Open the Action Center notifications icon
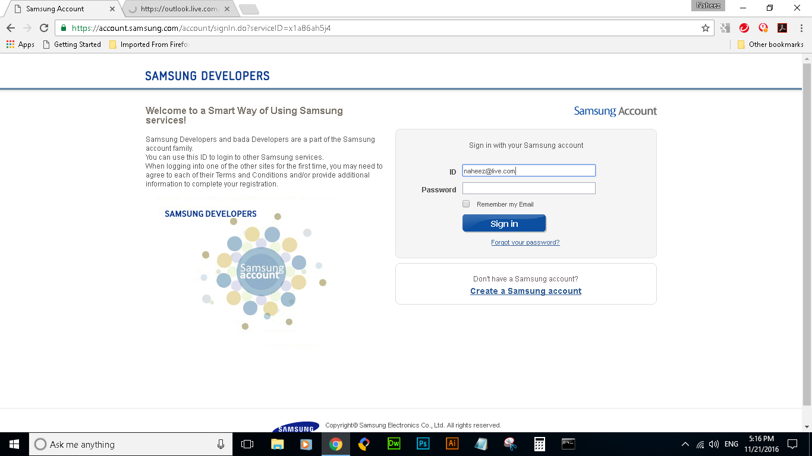The image size is (812, 456). coord(792,444)
